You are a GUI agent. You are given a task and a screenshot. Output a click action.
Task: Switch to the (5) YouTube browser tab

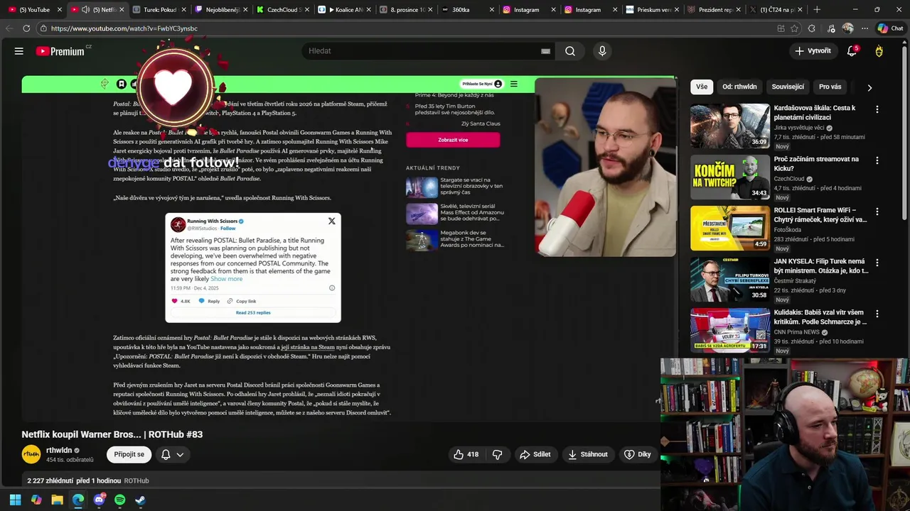pos(33,10)
